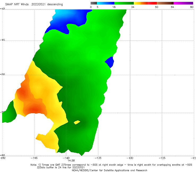Click the cyan-blue segment of the color bar

106,3
